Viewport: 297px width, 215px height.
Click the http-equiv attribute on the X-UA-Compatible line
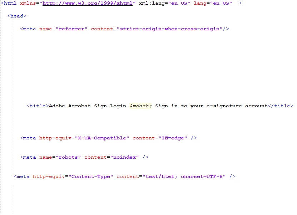(x=55, y=138)
